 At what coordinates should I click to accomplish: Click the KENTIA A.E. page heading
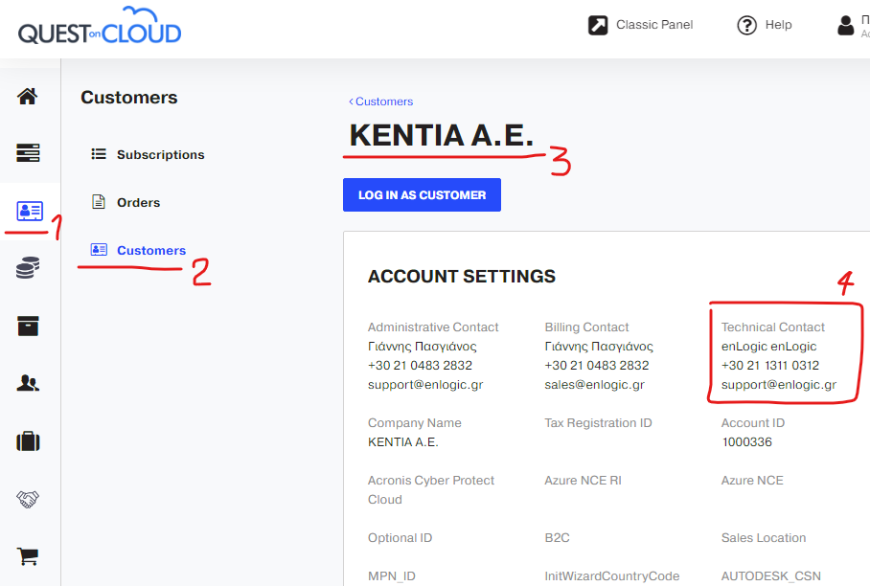[x=441, y=135]
